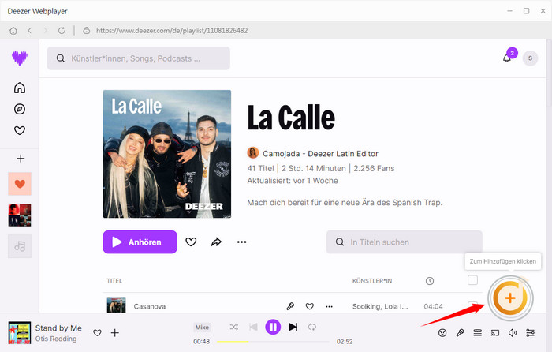Image resolution: width=552 pixels, height=352 pixels.
Task: Open the Home page in the sidebar
Action: [20, 88]
